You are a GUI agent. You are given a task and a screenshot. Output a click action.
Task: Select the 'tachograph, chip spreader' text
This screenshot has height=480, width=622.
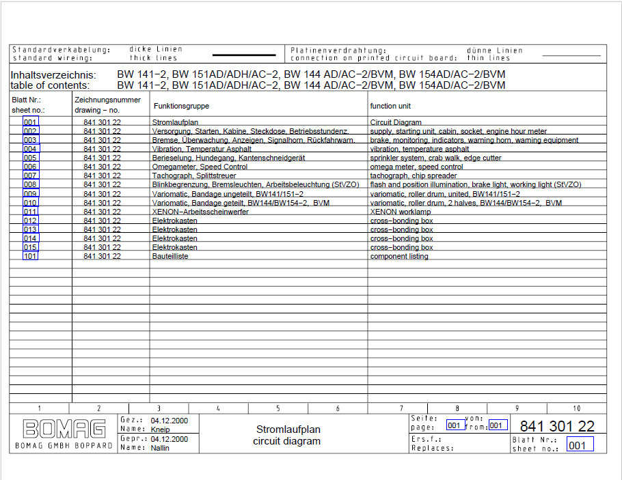click(414, 175)
